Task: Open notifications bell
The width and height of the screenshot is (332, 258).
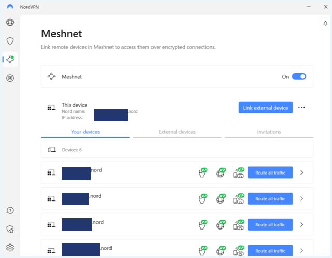Action: (x=325, y=23)
